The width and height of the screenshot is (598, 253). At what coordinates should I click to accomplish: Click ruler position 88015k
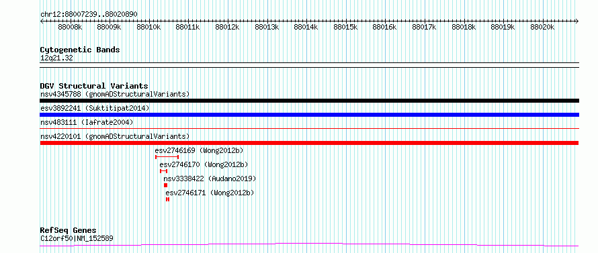(x=346, y=27)
